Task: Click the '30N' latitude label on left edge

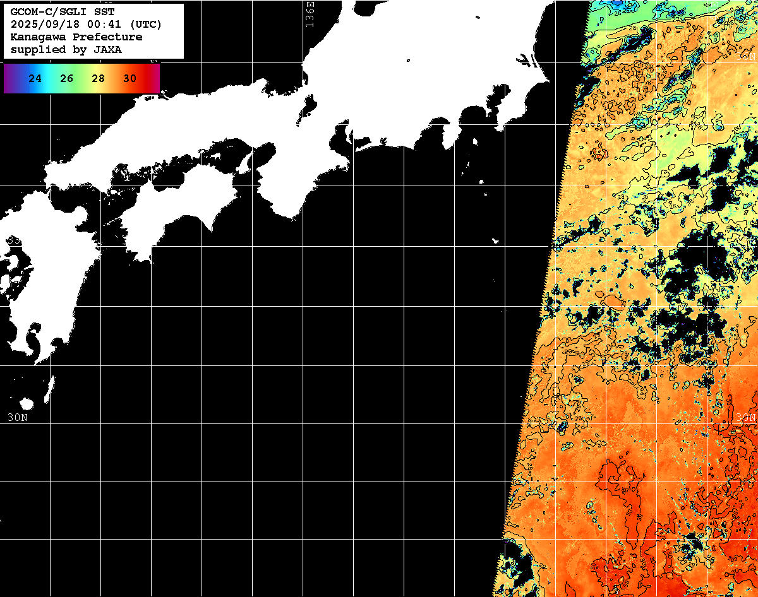Action: click(x=18, y=417)
